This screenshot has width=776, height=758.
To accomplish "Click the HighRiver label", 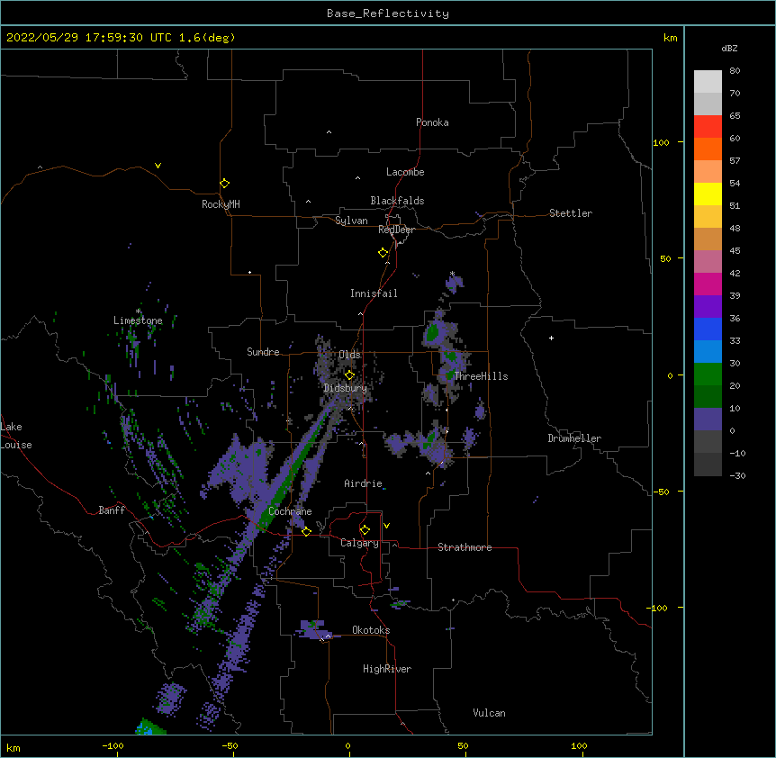I will [387, 669].
